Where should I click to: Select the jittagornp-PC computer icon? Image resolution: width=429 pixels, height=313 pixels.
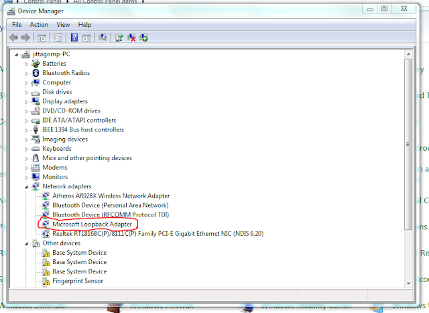25,54
